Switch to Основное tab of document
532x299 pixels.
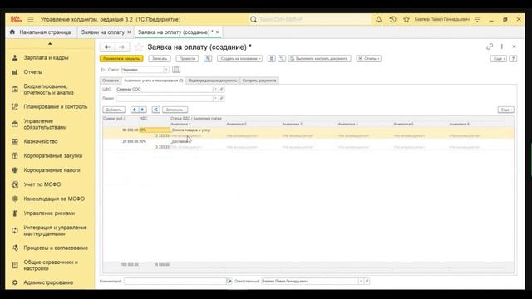[x=111, y=81]
